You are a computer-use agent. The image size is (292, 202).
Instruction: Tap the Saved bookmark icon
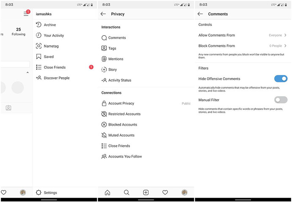point(39,56)
